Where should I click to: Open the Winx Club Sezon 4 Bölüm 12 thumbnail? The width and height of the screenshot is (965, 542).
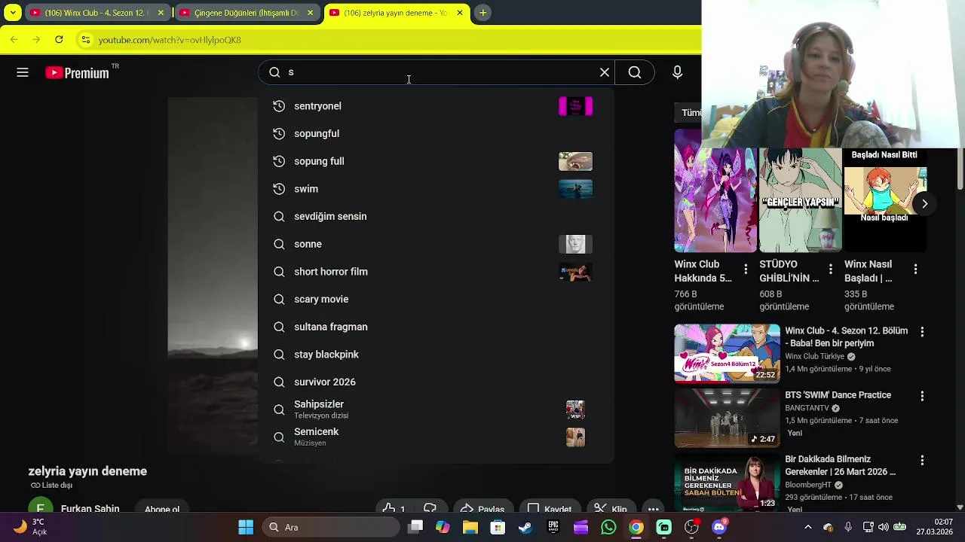click(x=727, y=354)
